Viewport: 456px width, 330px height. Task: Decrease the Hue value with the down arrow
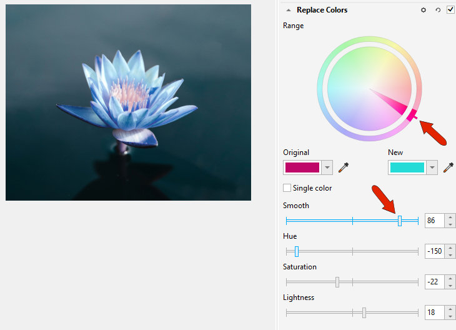coord(450,255)
